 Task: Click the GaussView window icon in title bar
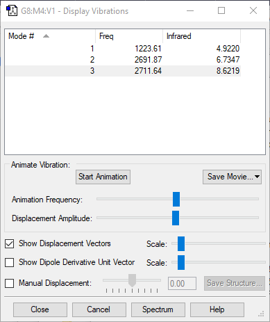[x=12, y=10]
